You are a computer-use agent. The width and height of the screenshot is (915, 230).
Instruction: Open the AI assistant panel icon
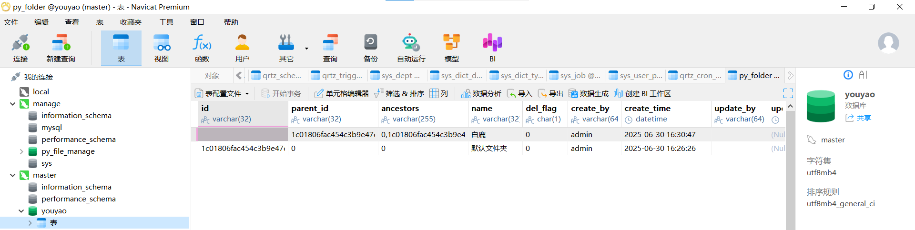coord(863,75)
